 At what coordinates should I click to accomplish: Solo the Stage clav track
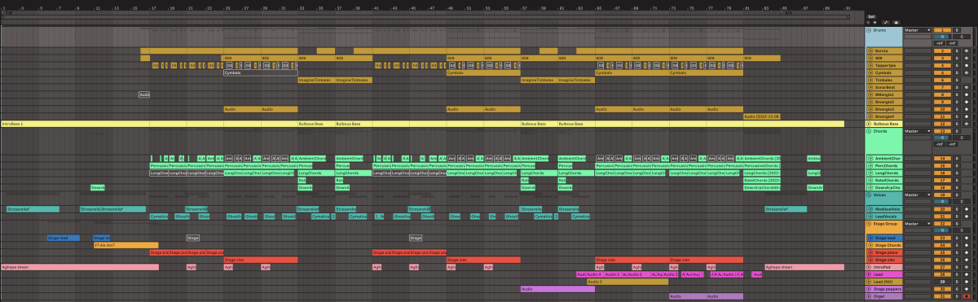click(x=958, y=260)
